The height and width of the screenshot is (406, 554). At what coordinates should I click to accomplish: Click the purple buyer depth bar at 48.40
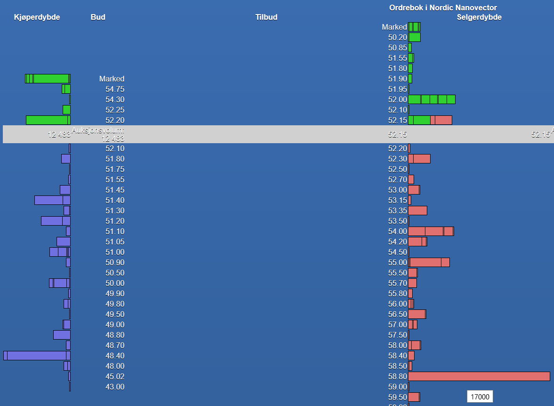point(37,356)
